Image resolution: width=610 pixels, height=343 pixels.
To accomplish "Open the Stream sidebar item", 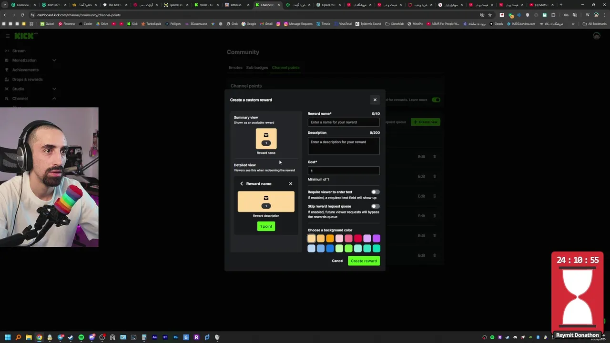I will tap(19, 50).
